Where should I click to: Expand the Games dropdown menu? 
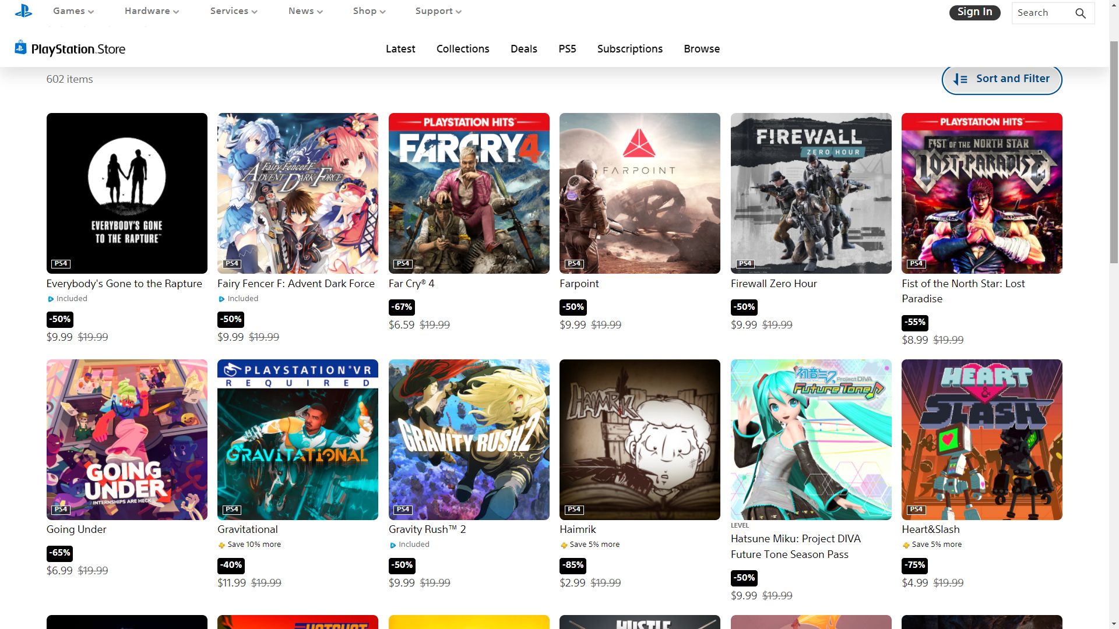(x=73, y=11)
